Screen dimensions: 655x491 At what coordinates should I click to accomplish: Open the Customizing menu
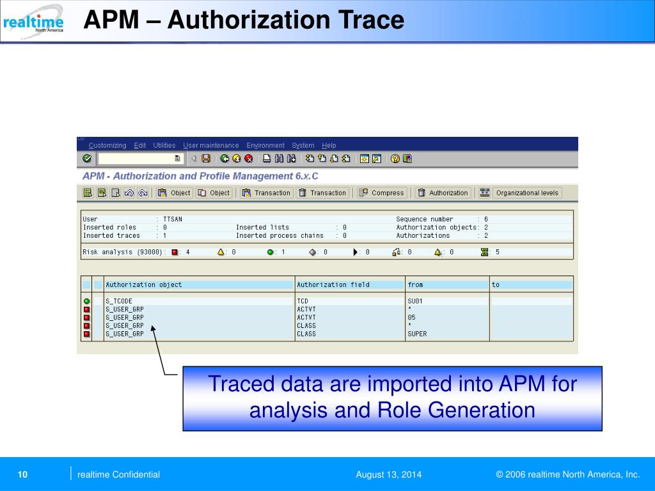107,145
